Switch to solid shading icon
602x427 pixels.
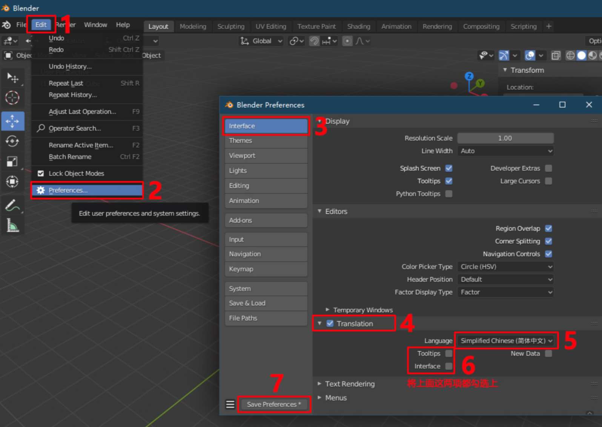pyautogui.click(x=581, y=56)
